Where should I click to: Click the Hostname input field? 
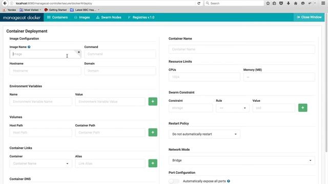pos(45,71)
